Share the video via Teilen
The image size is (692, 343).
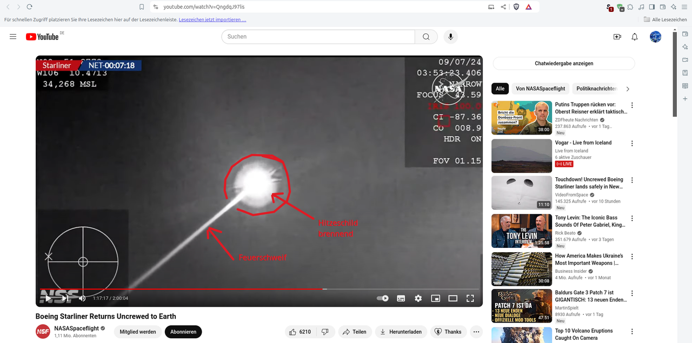click(x=355, y=332)
